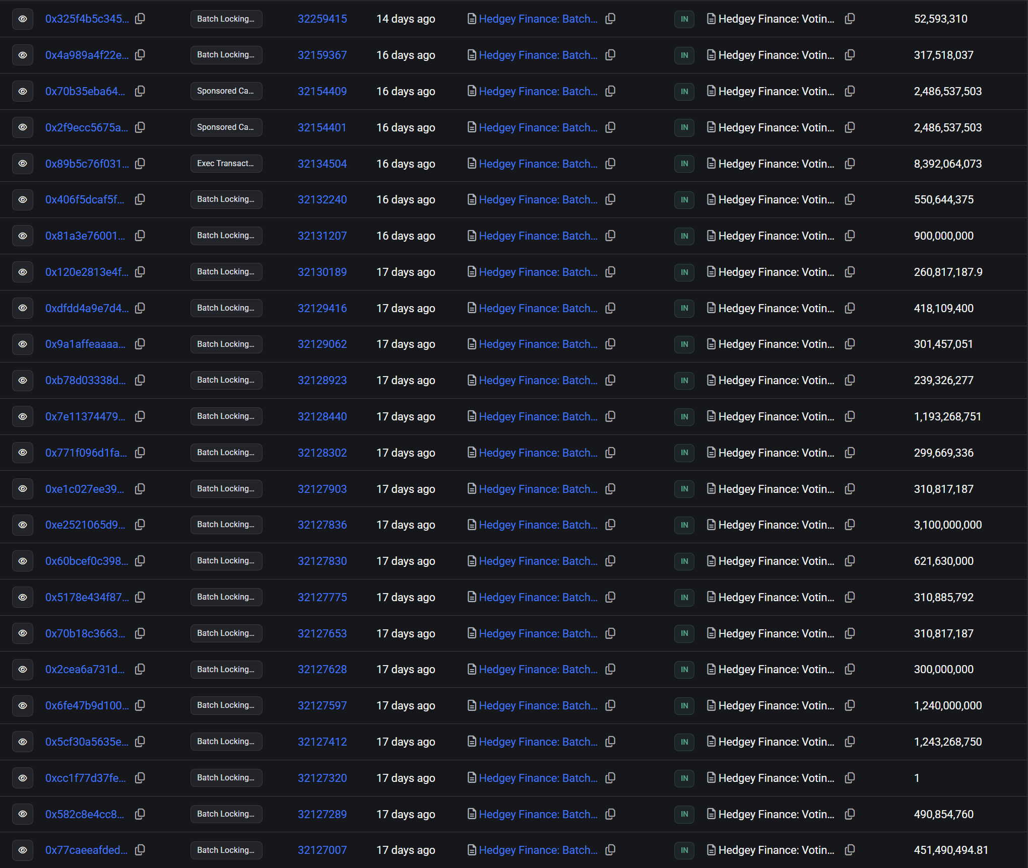Preview transaction 0x70b18c3663 with eye icon
The width and height of the screenshot is (1028, 868).
[23, 633]
